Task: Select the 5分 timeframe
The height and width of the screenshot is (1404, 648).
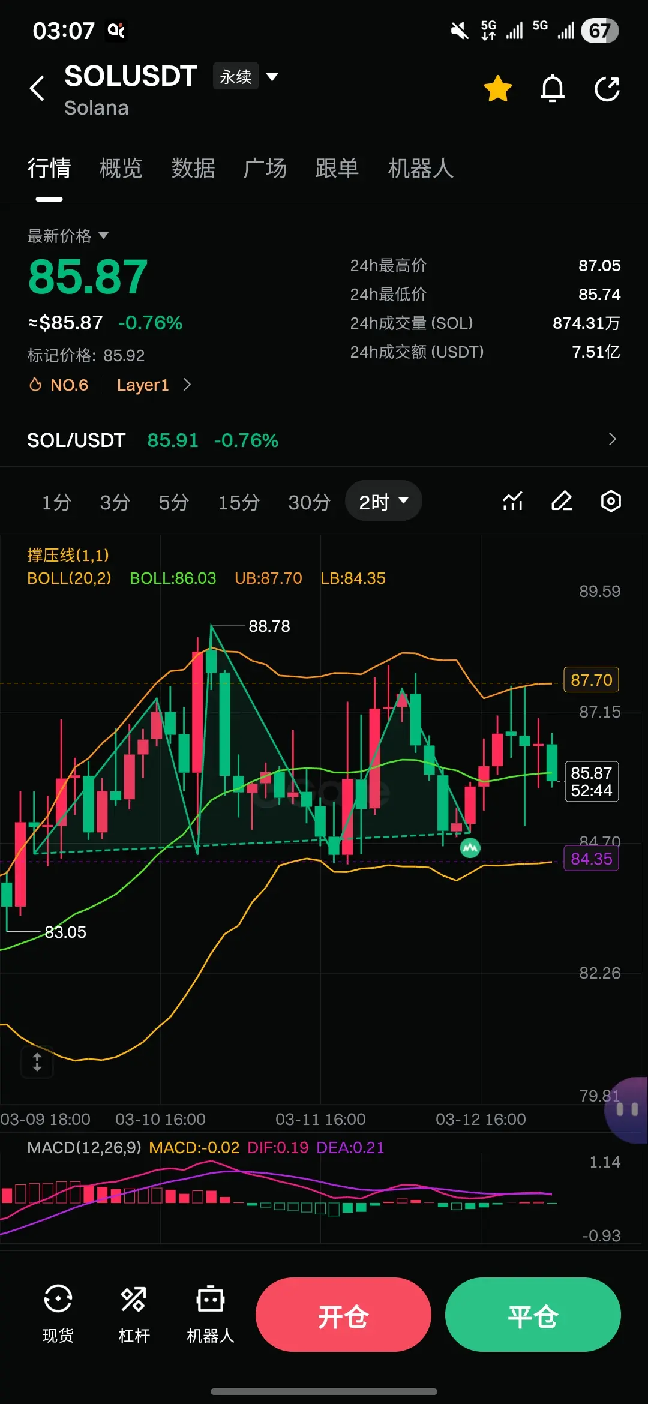Action: [173, 502]
